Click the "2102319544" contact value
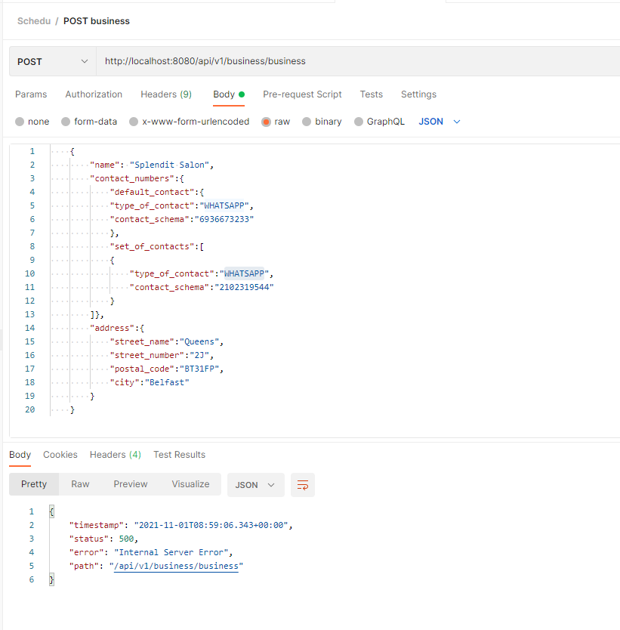The height and width of the screenshot is (630, 620). pos(244,287)
